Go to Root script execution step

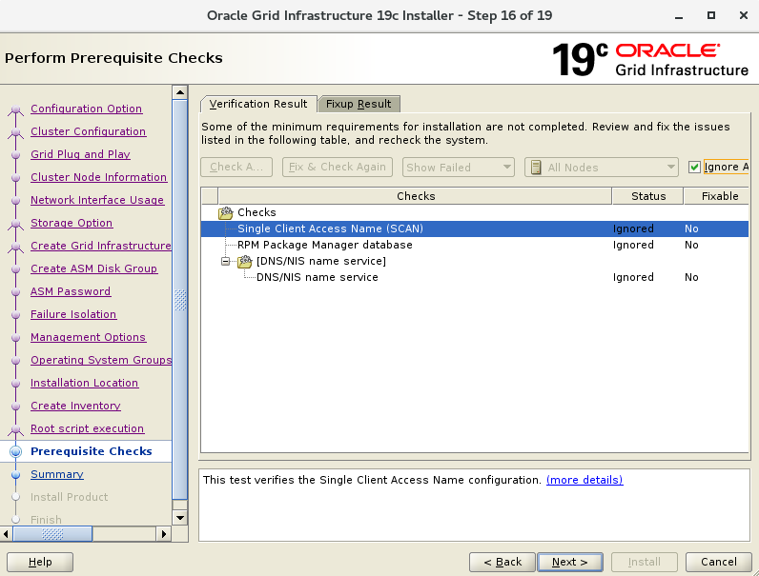87,428
